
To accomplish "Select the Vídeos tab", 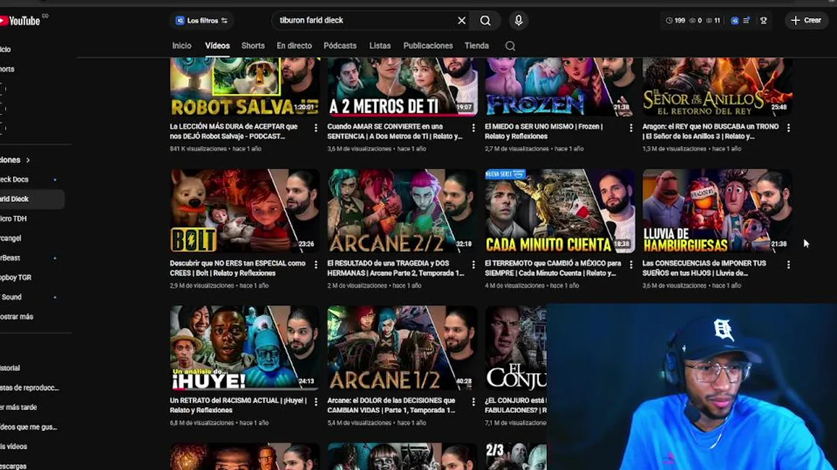I will [217, 46].
